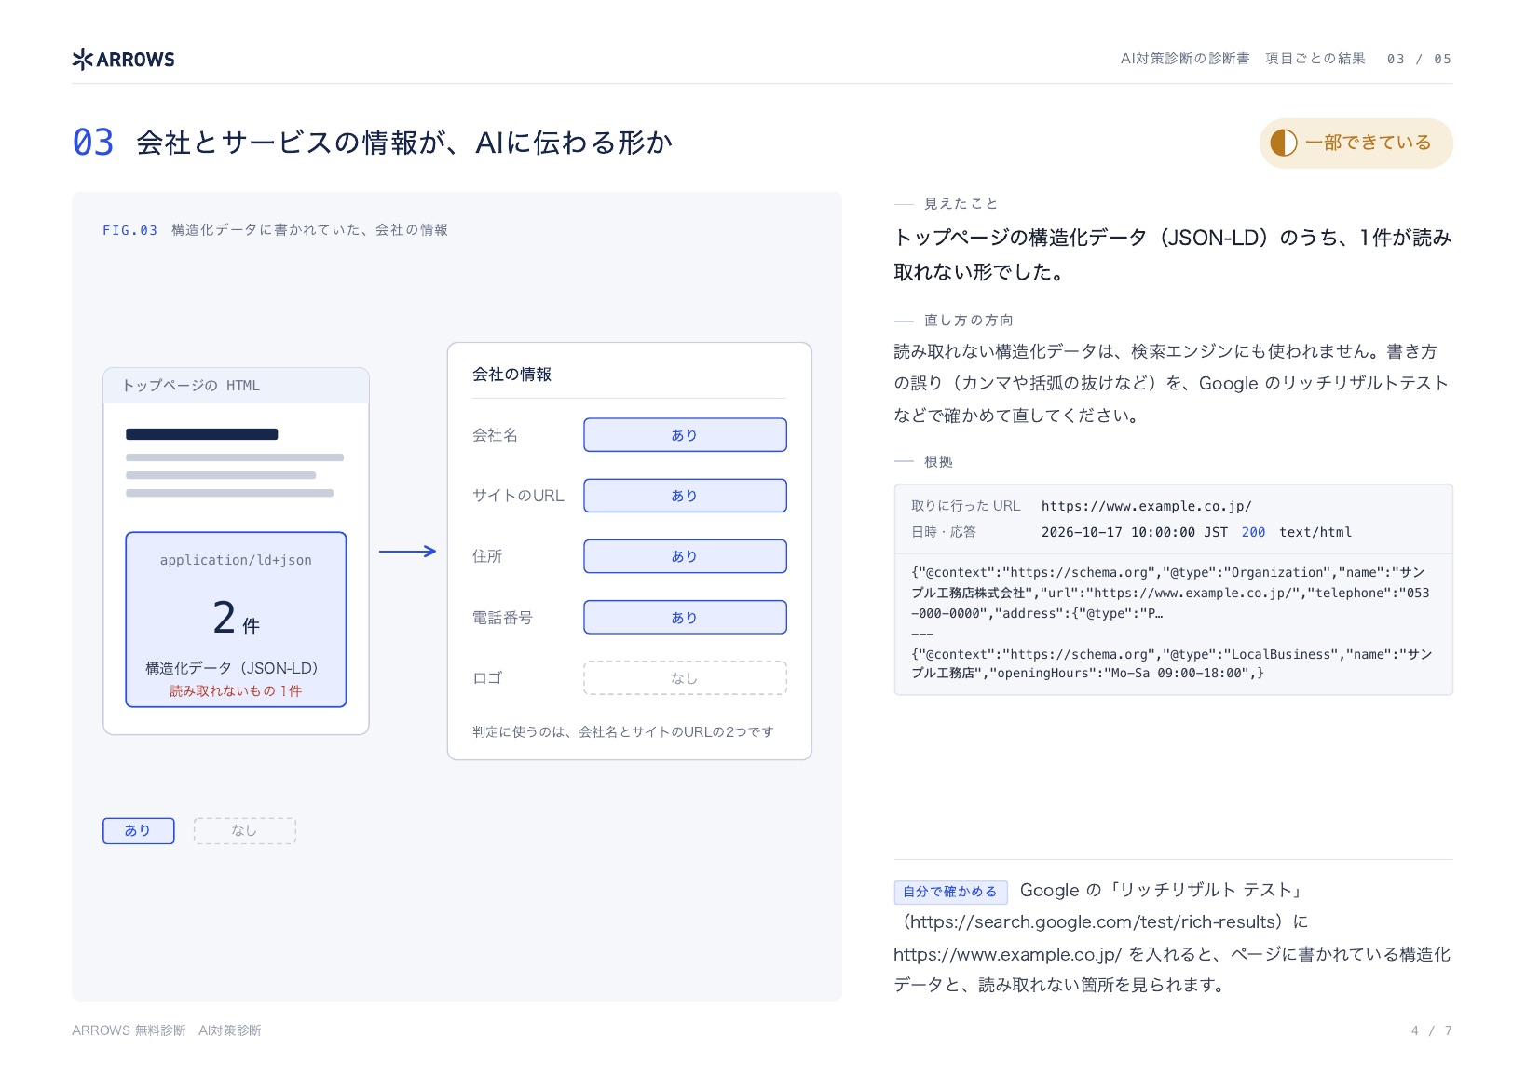Image resolution: width=1526 pixels, height=1078 pixels.
Task: Click the rich-results test URL text
Action: tap(1093, 921)
